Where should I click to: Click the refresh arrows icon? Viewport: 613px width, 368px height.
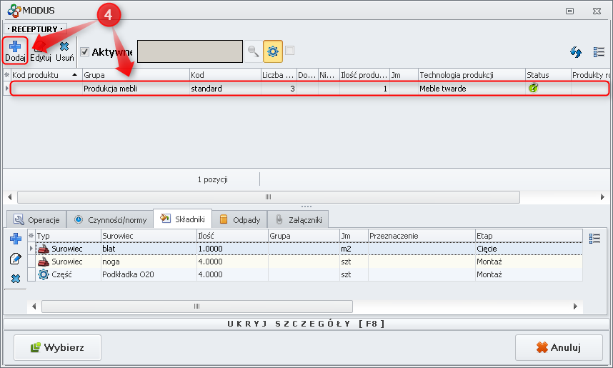tap(575, 52)
